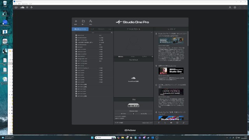Click the magnifier icon in recent files search
Viewport: 249px width, 140px height.
112,33
